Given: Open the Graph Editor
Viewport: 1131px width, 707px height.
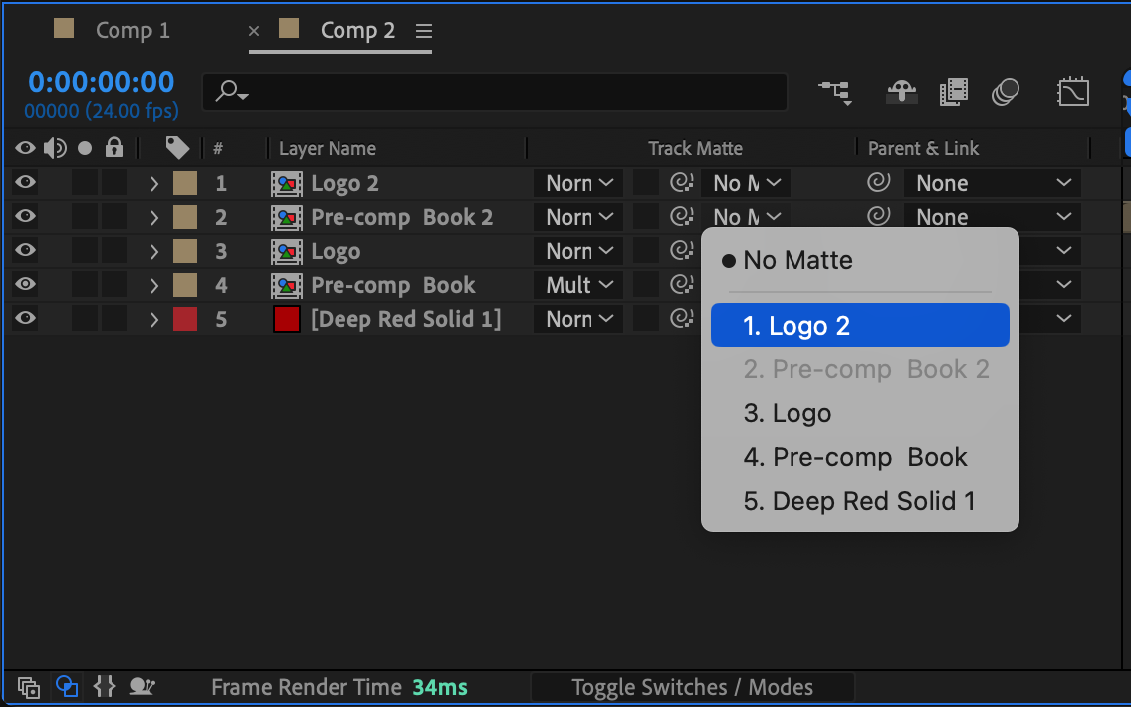Looking at the screenshot, I should tap(1072, 93).
